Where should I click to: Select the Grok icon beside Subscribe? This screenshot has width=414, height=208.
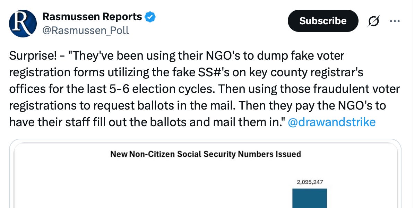(373, 21)
